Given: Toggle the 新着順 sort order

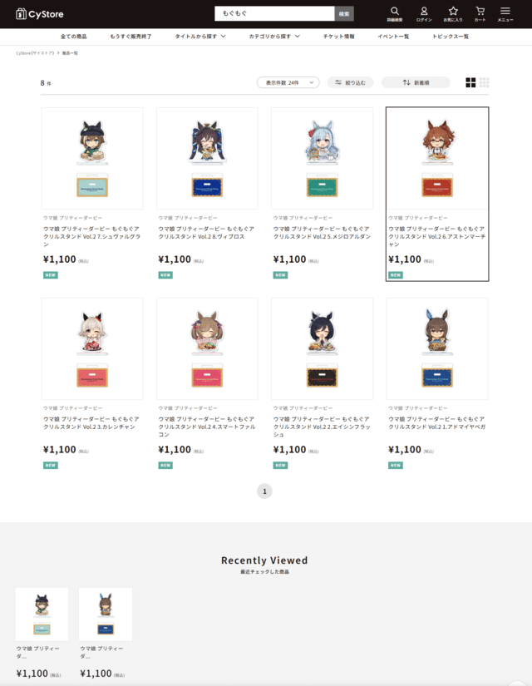Looking at the screenshot, I should pos(416,82).
